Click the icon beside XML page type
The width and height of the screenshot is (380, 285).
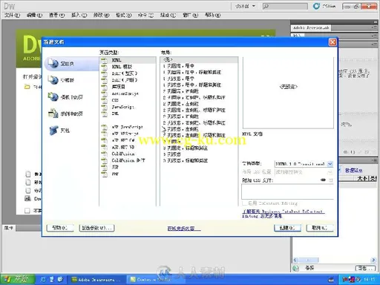point(105,114)
